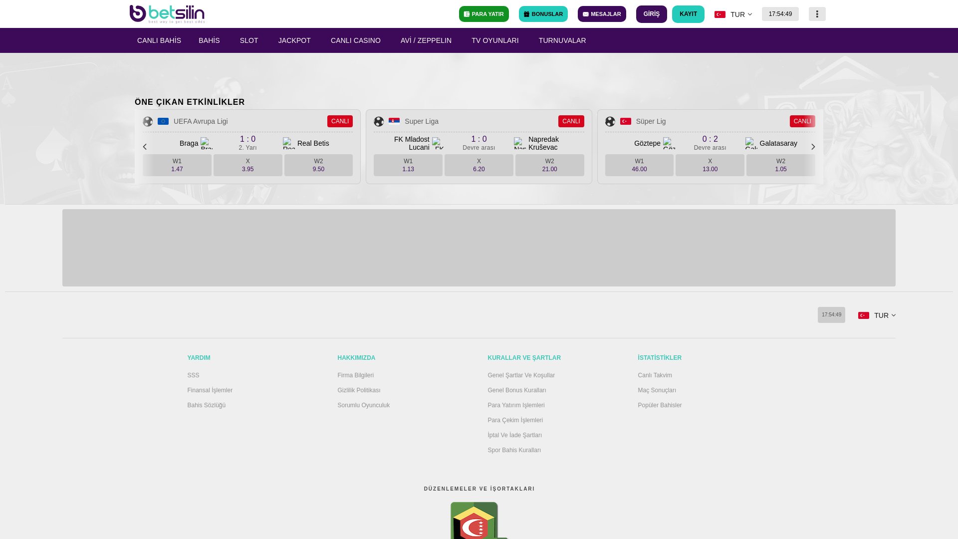Image resolution: width=958 pixels, height=539 pixels.
Task: Open the footer TUR language dropdown
Action: [x=877, y=315]
